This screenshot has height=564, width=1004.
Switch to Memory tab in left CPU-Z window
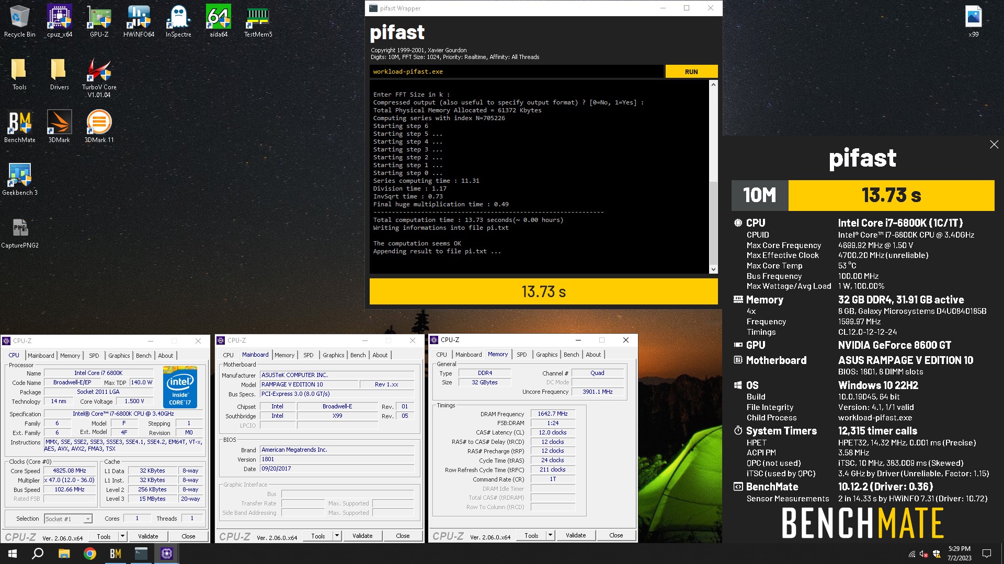[70, 356]
